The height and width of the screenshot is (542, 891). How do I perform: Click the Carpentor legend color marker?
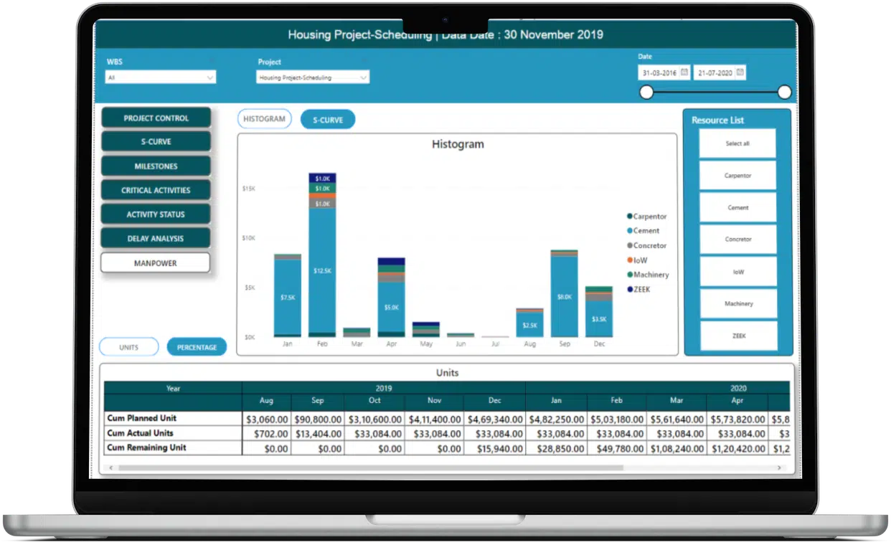[x=630, y=216]
